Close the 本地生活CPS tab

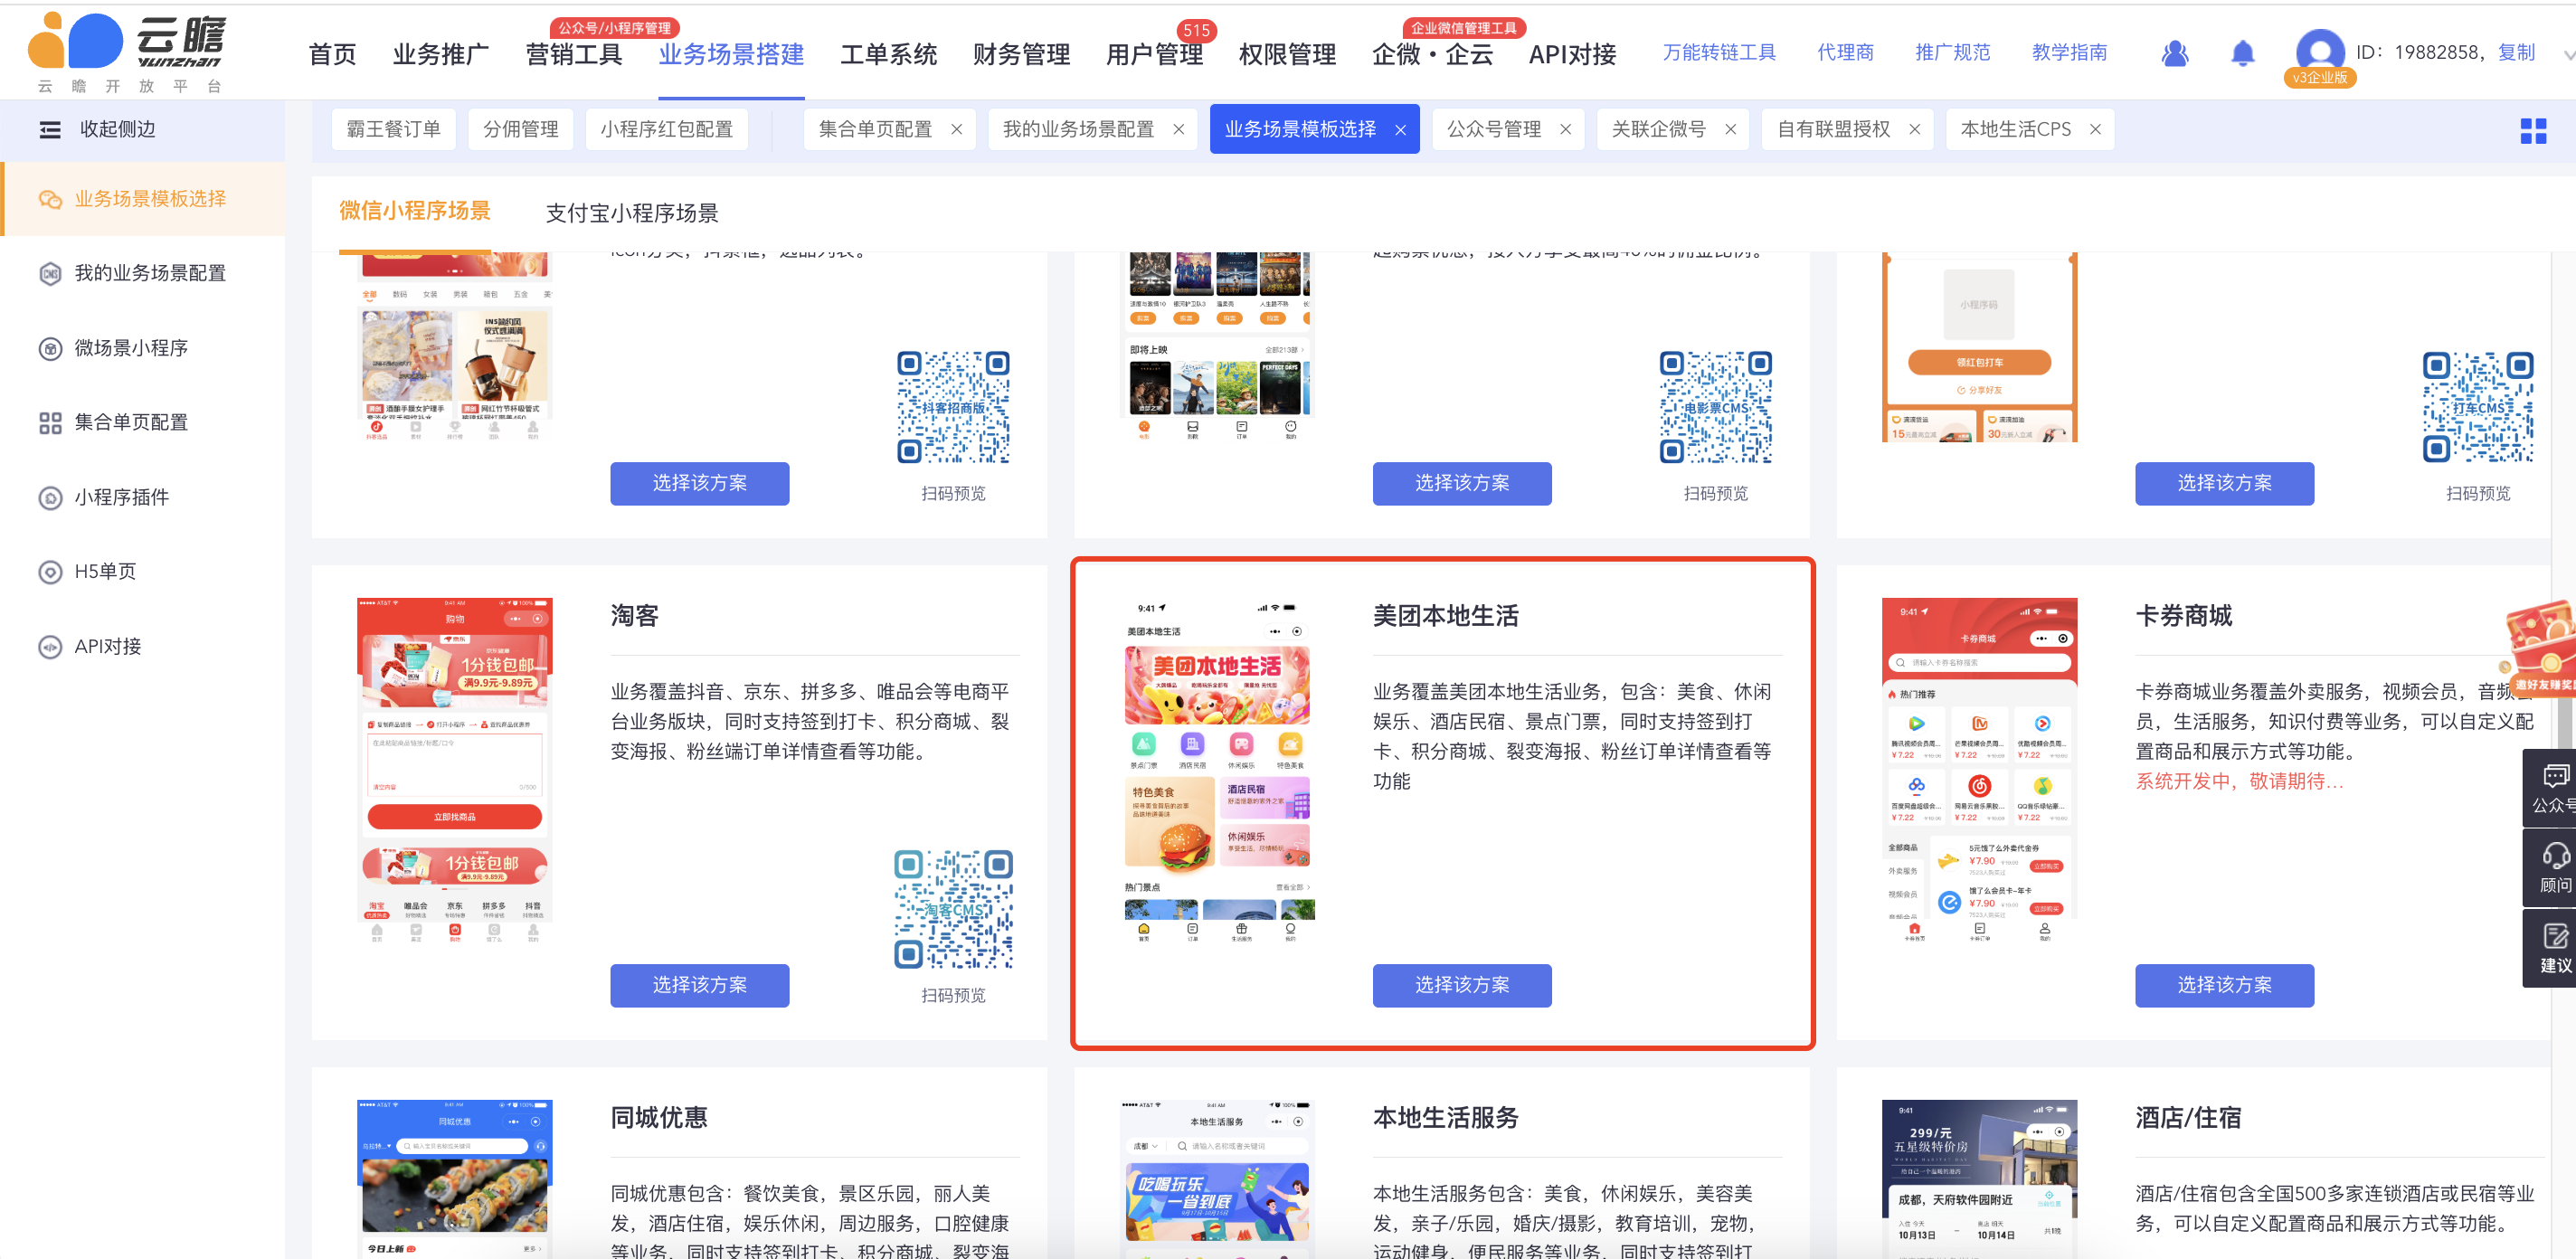coord(2095,129)
